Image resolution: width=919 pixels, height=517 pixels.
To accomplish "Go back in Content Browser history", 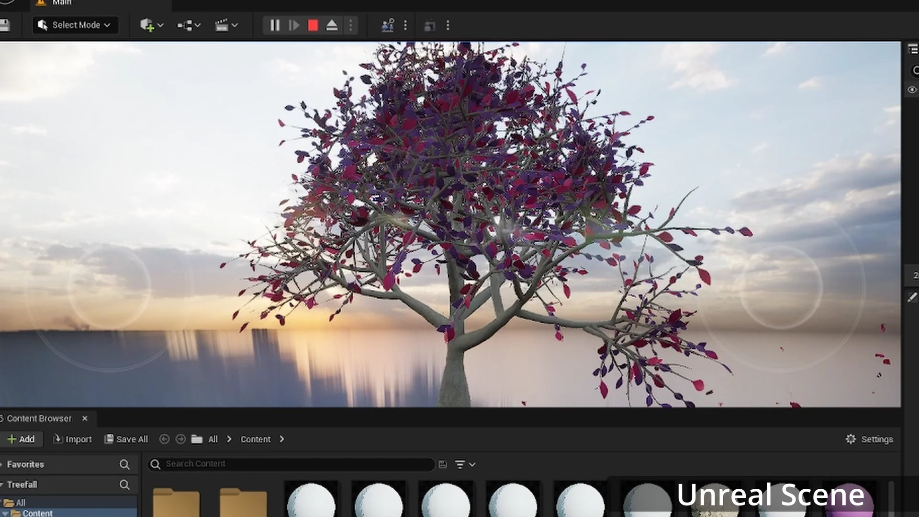I will click(164, 439).
